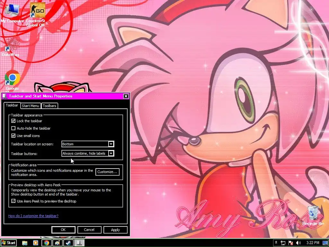Open Windows Explorer from the taskbar
329x247 pixels.
click(25, 243)
